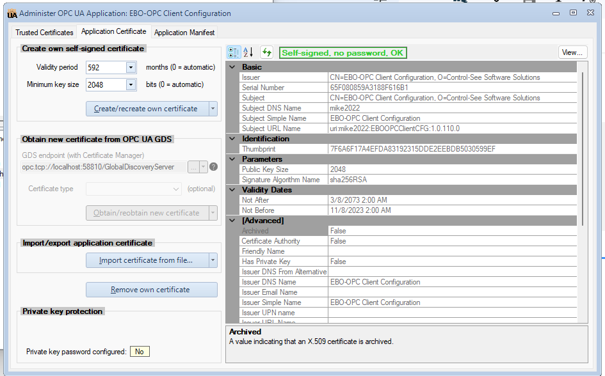
Task: Select the Issuer UPN name row
Action: pyautogui.click(x=408, y=313)
